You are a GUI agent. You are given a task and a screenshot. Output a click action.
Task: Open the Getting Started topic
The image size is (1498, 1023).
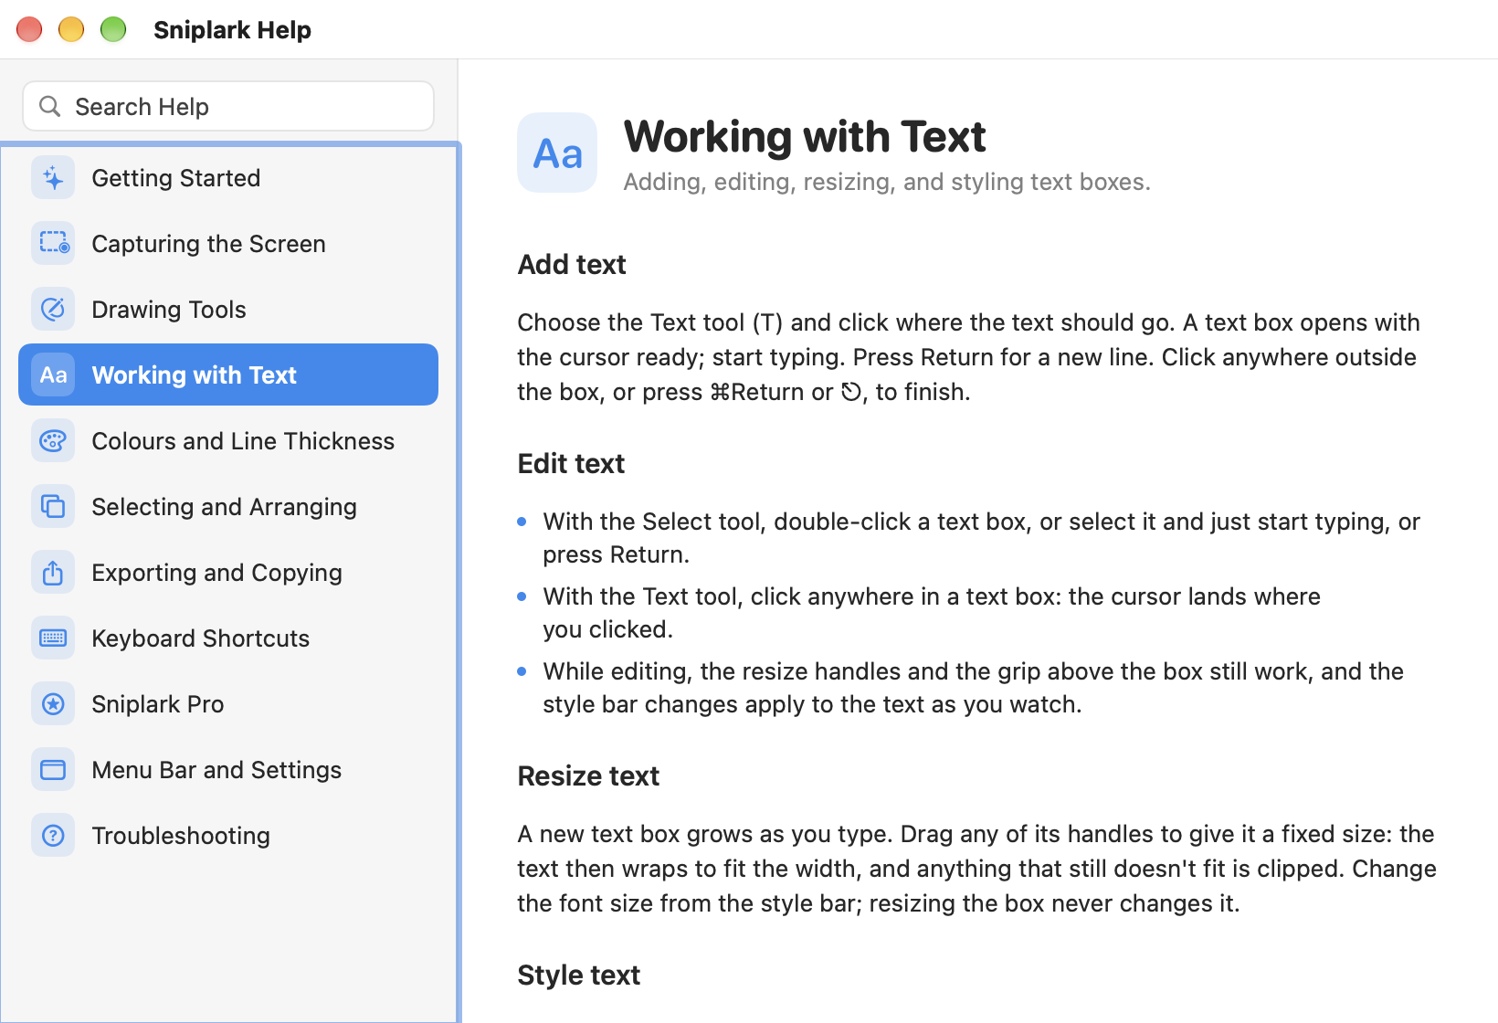coord(228,178)
